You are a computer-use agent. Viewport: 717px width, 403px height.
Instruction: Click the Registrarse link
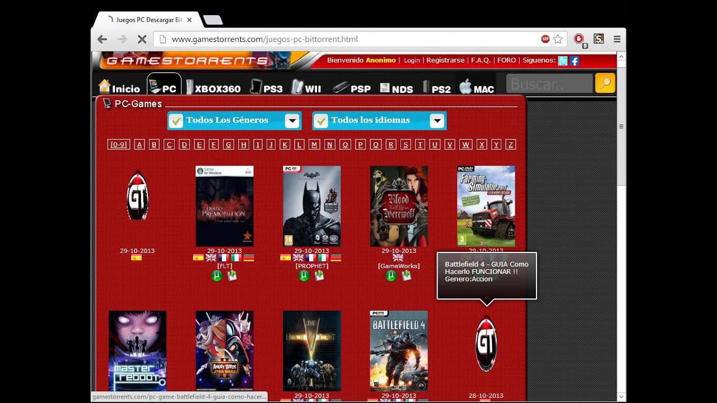click(x=445, y=60)
